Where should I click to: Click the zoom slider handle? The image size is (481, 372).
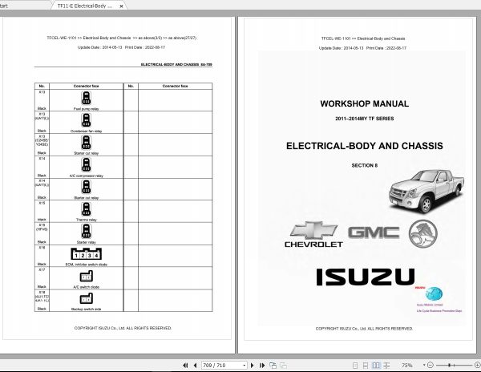click(449, 365)
